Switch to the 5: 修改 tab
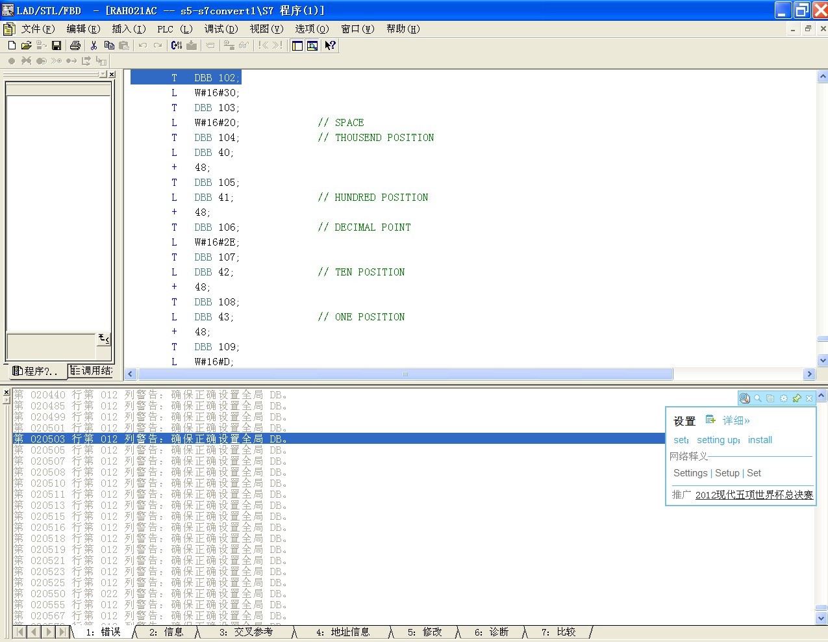This screenshot has width=828, height=642. tap(425, 632)
